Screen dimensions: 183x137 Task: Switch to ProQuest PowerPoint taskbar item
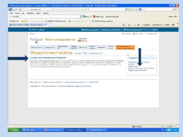[54, 130]
